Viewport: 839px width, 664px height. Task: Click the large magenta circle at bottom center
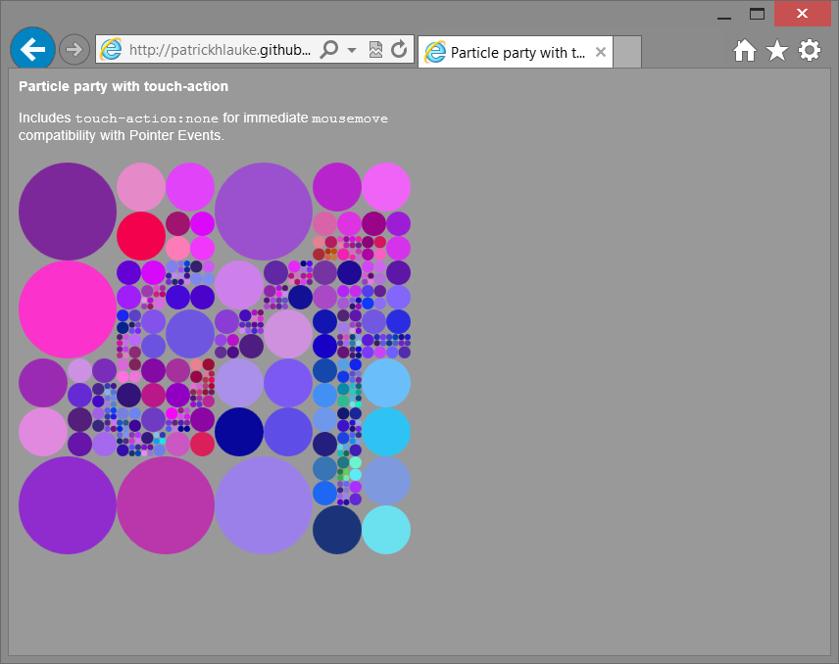166,505
